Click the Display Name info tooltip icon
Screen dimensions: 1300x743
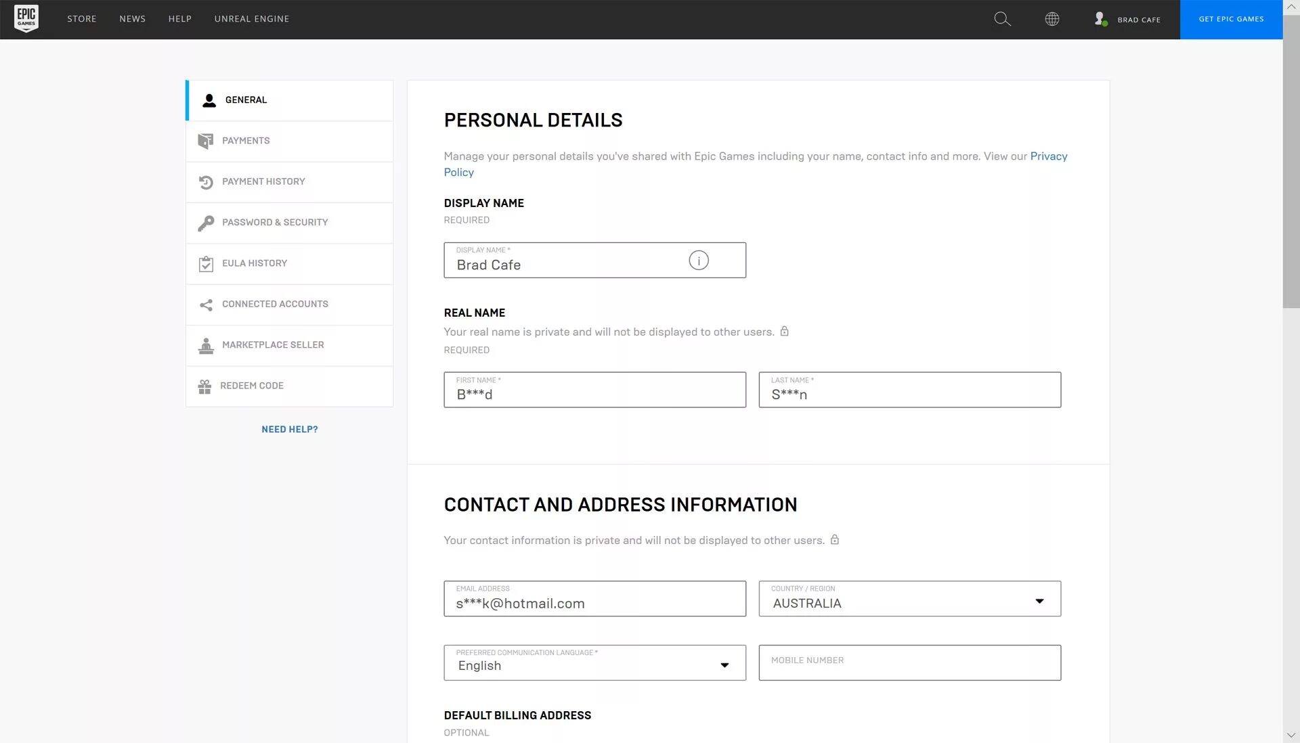[x=698, y=260]
